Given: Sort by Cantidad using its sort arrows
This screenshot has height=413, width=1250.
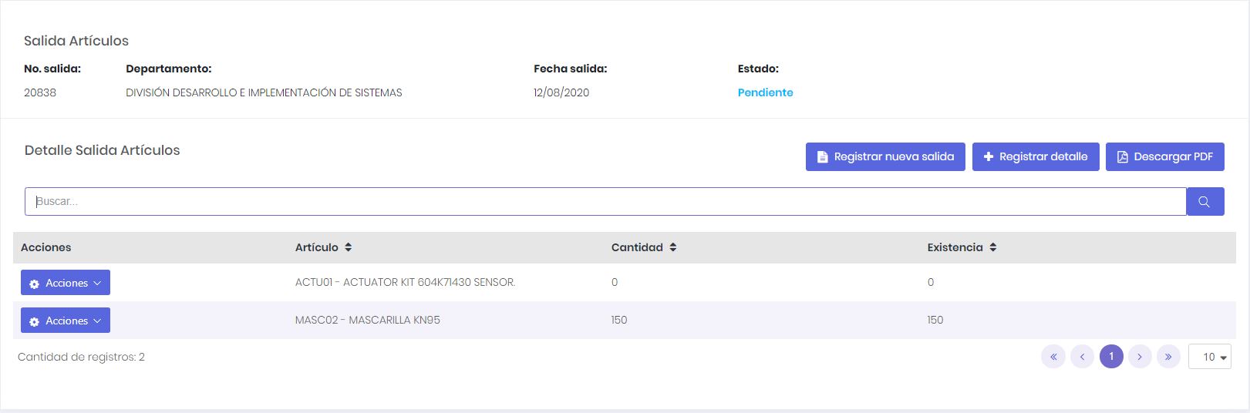Looking at the screenshot, I should coord(673,247).
